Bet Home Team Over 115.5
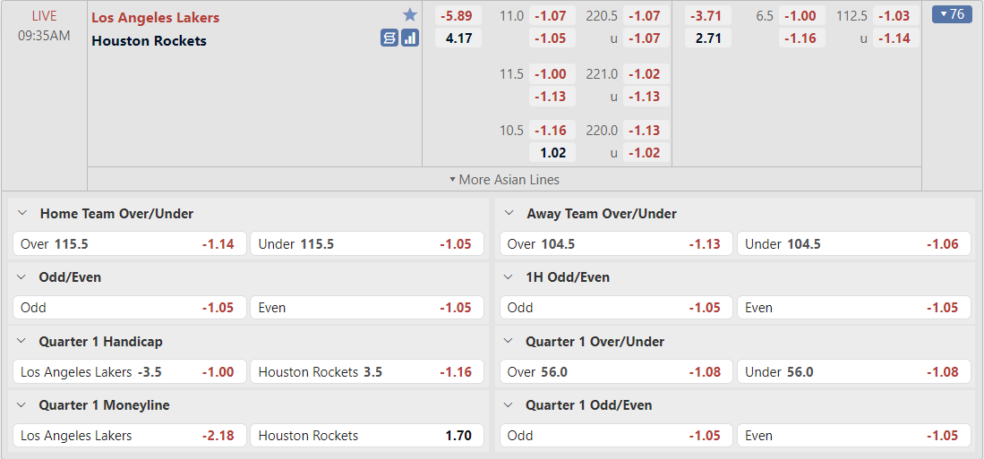 [130, 243]
